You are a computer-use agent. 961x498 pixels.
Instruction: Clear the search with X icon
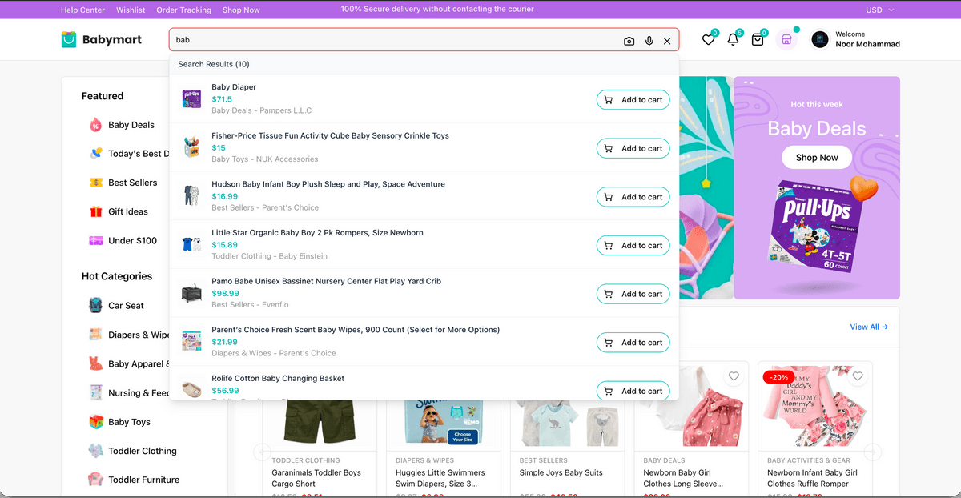(667, 41)
